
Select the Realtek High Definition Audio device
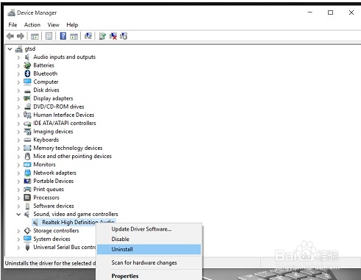[78, 222]
